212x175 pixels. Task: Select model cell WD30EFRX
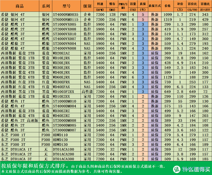tap(61, 82)
